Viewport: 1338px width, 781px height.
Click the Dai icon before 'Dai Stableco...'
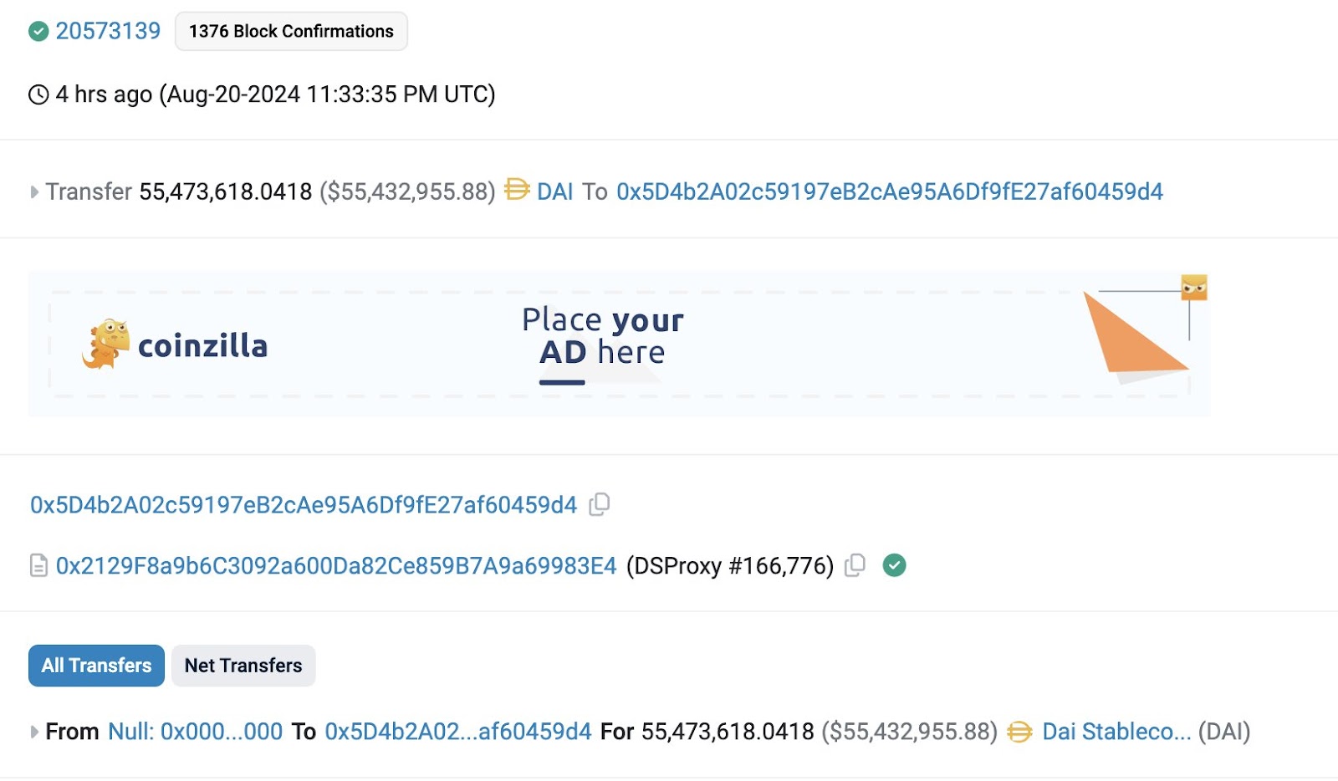pos(1019,732)
